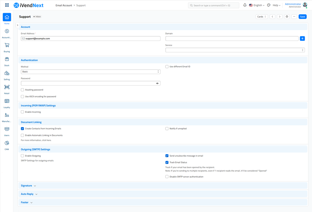
Task: Open the Stock module in sidebar
Action: coord(7,59)
